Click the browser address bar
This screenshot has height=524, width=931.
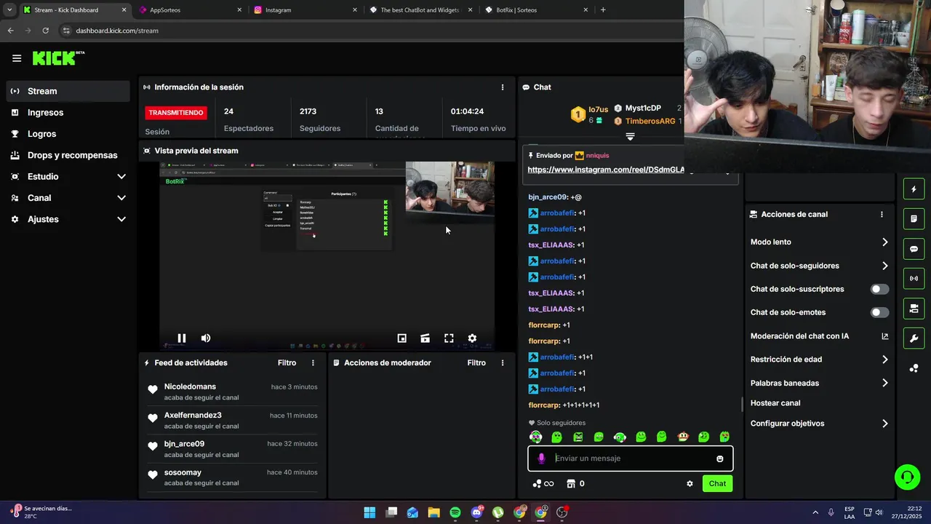click(371, 31)
